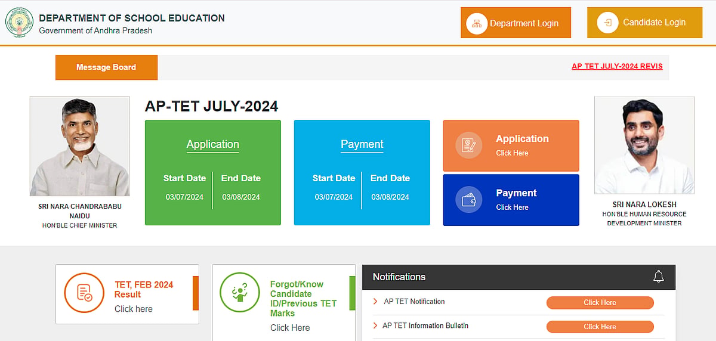
Task: Click the Payment start date 03/07/2024
Action: (334, 197)
